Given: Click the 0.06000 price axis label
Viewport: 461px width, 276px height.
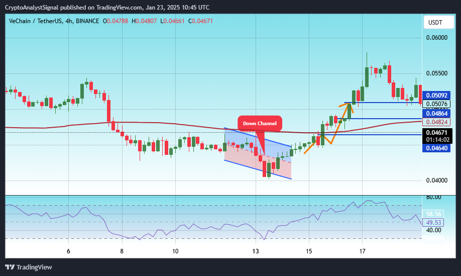Looking at the screenshot, I should (x=436, y=38).
